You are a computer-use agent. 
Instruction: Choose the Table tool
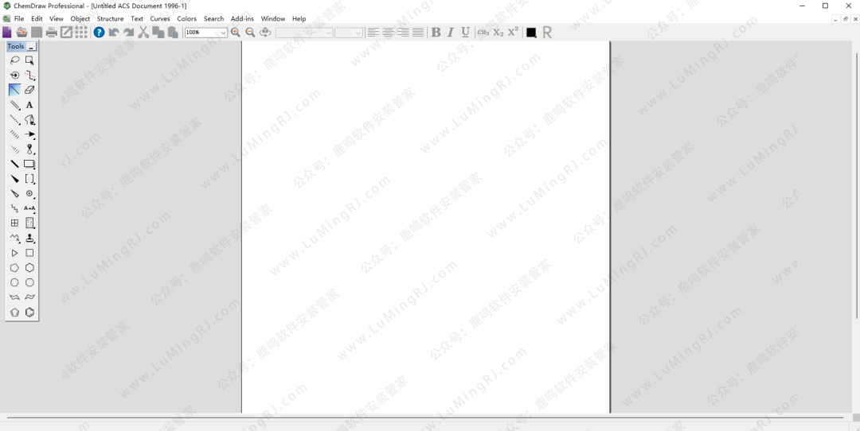coord(14,223)
